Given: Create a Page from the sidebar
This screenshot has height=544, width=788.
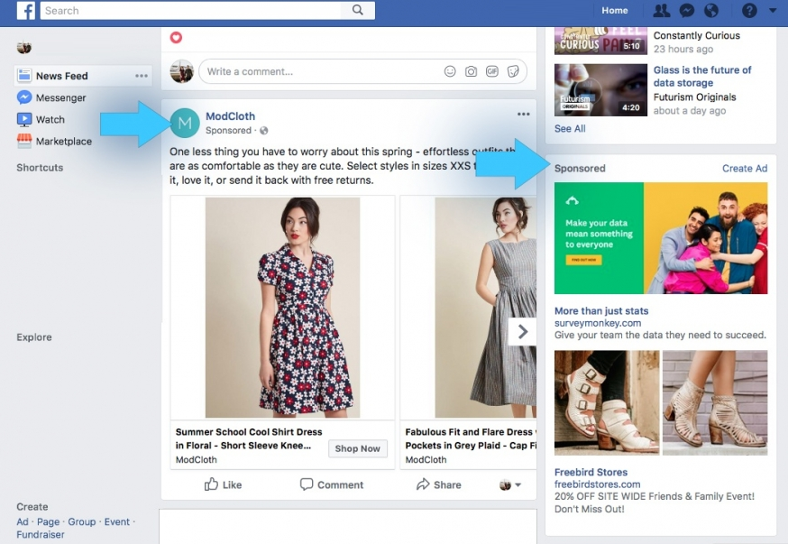Looking at the screenshot, I should coord(49,521).
